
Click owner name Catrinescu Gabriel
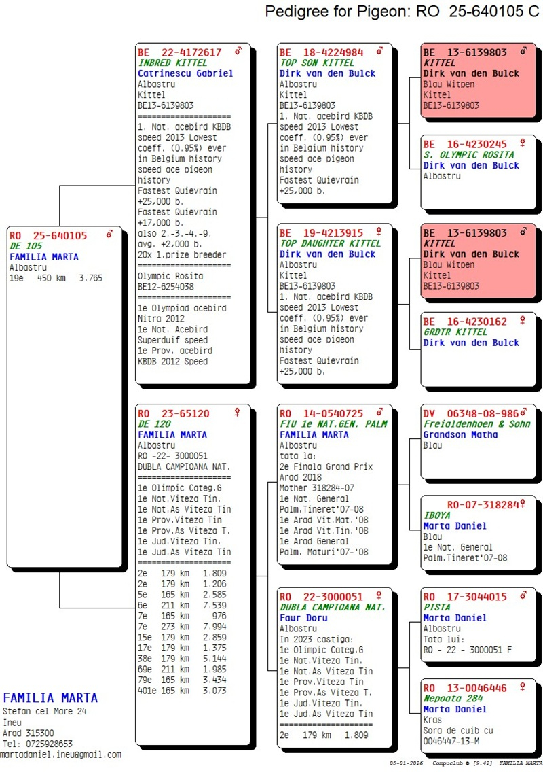point(185,73)
